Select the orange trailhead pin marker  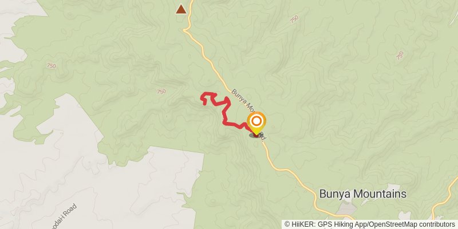click(256, 123)
